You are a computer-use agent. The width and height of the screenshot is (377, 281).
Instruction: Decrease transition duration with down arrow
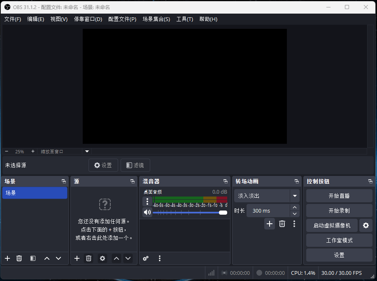(295, 214)
